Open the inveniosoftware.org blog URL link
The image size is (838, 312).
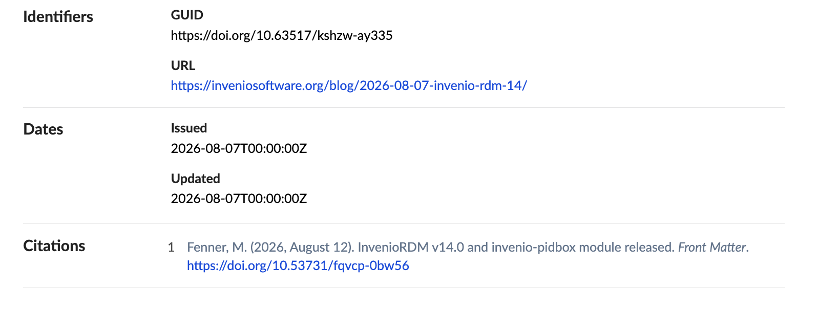(349, 85)
